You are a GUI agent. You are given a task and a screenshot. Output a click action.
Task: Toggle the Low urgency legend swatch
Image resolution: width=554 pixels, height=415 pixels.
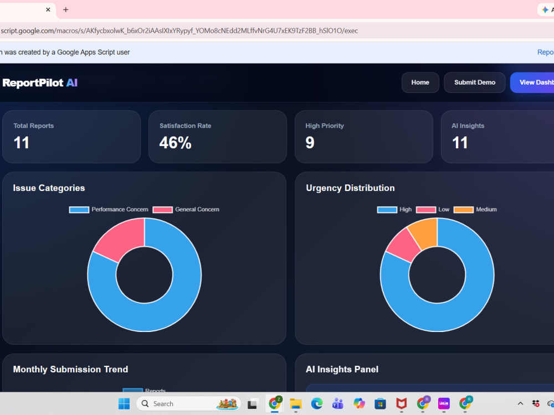[425, 210]
